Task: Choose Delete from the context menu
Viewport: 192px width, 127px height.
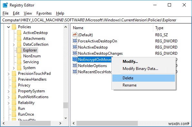Action: [x=144, y=78]
